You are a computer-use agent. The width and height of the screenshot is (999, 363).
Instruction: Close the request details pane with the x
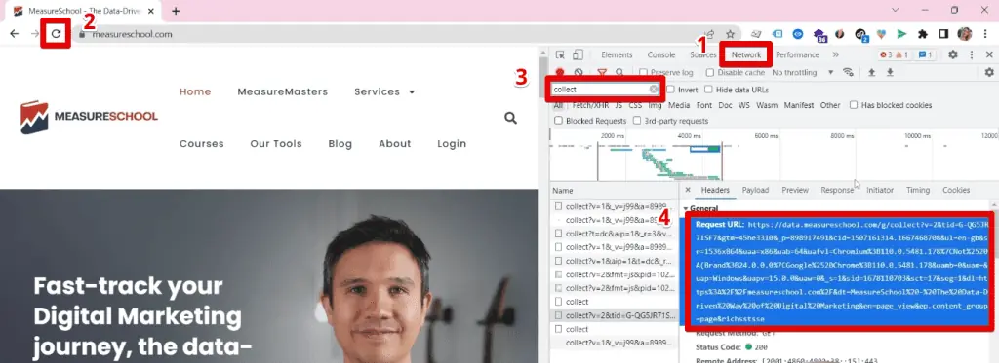tap(688, 190)
